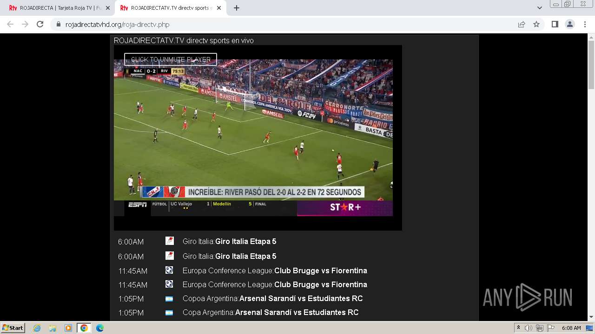Image resolution: width=595 pixels, height=334 pixels.
Task: Open Copoa Argentina Arsenal Sarandí vs Estudiantes link
Action: (301, 298)
